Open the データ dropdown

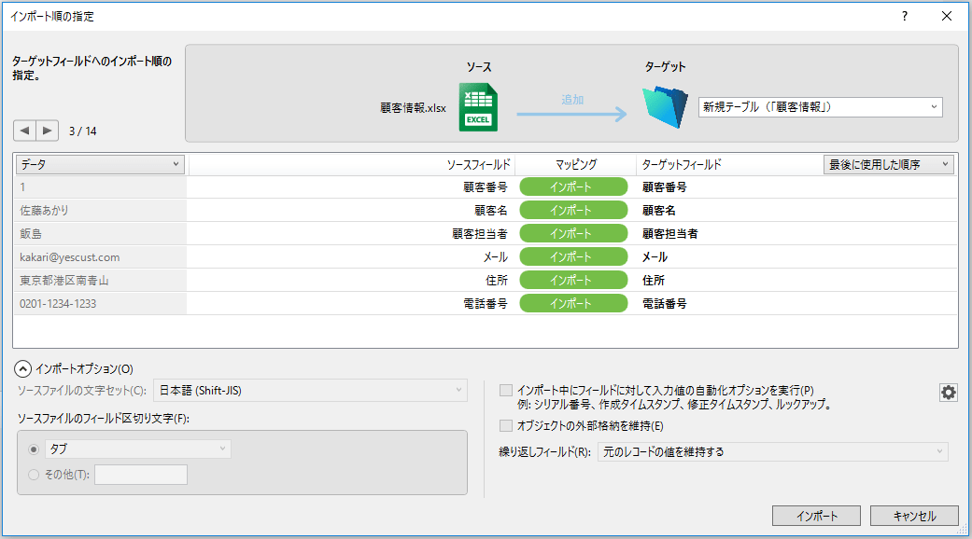[100, 164]
